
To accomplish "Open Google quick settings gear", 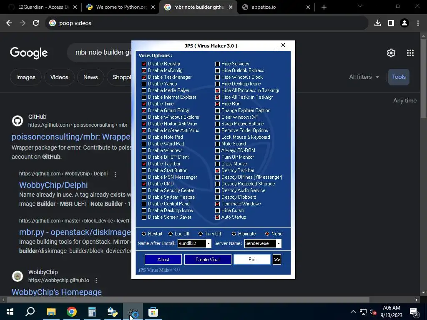I will (391, 53).
